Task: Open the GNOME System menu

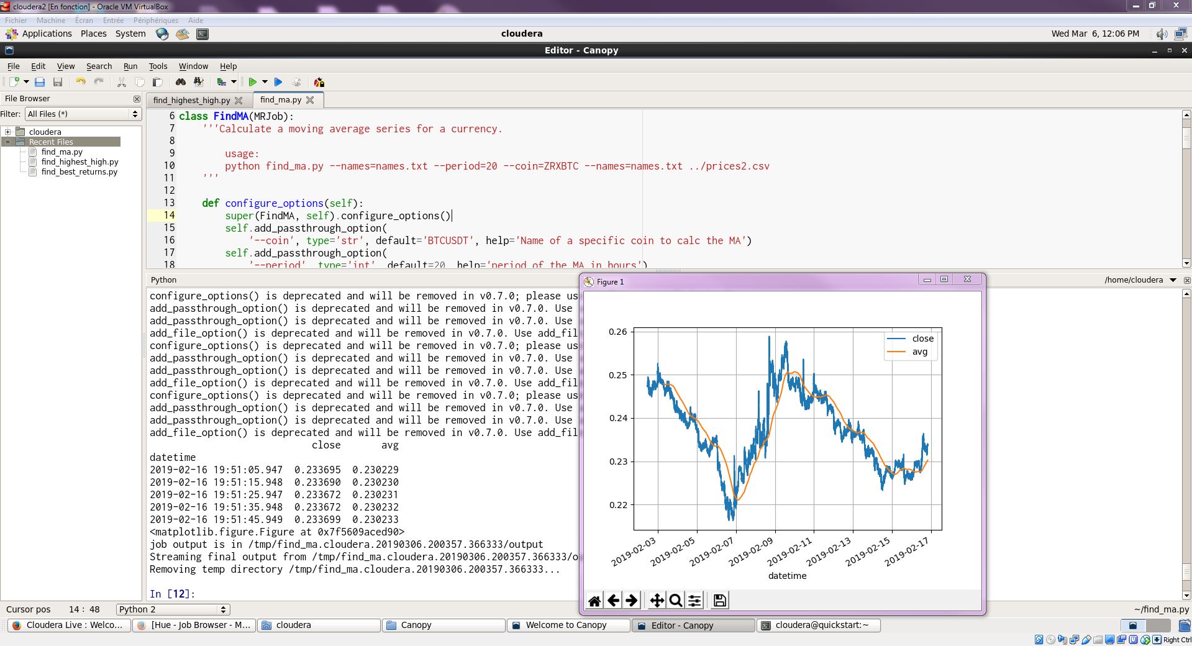Action: [x=130, y=34]
